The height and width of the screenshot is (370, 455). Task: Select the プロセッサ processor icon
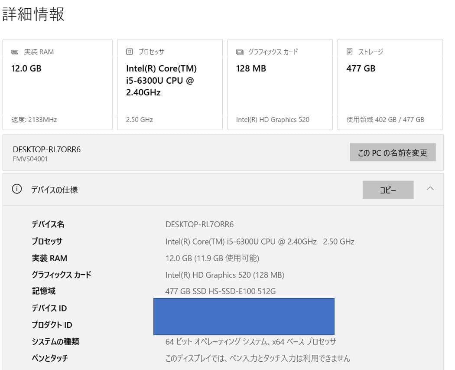[x=129, y=51]
